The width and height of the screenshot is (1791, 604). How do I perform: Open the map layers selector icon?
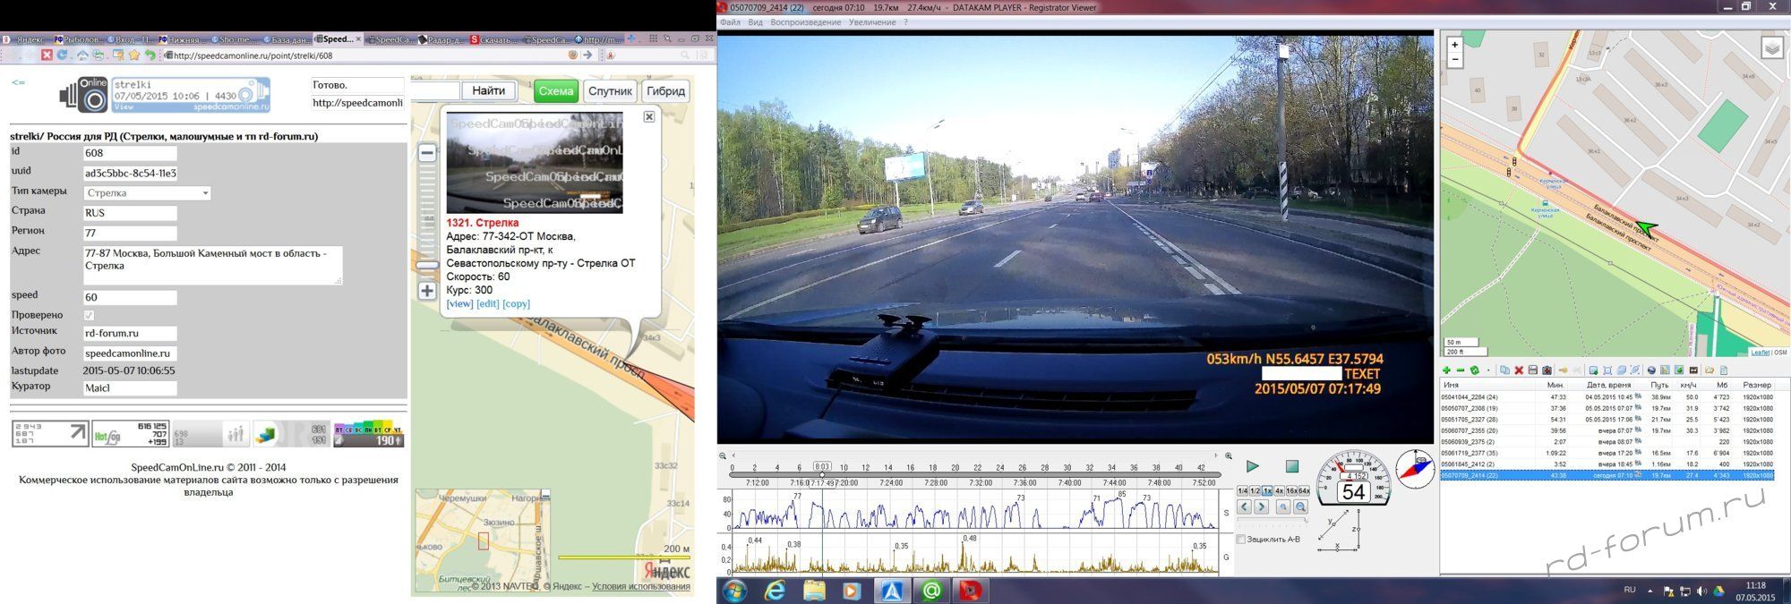click(x=1771, y=48)
